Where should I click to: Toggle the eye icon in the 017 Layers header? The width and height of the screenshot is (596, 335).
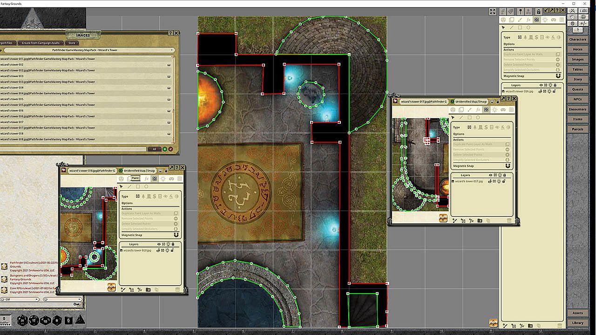[x=490, y=175]
